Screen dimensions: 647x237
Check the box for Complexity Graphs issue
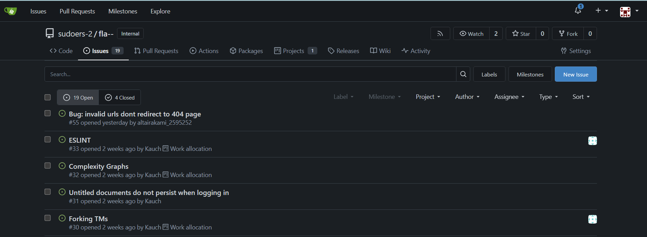48,165
